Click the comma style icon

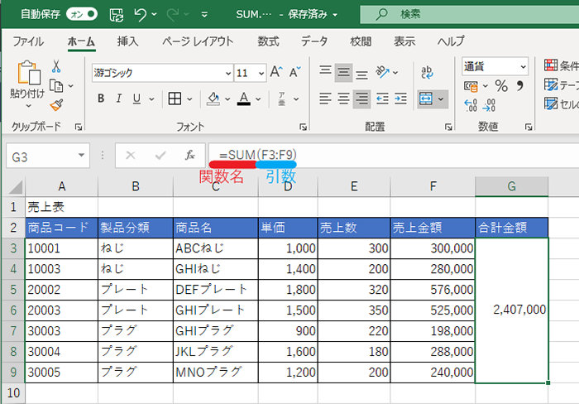point(520,86)
